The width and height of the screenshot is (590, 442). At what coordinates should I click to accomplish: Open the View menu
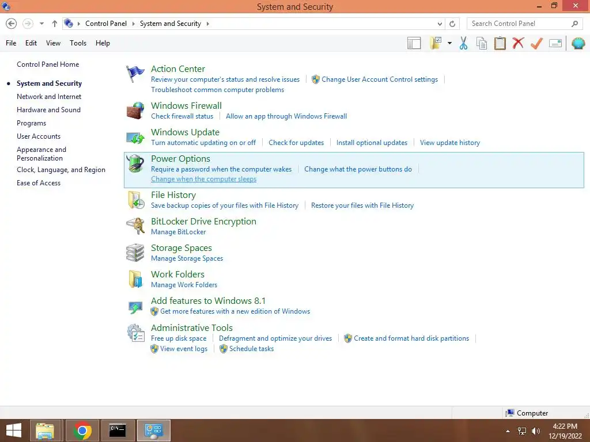pos(53,43)
